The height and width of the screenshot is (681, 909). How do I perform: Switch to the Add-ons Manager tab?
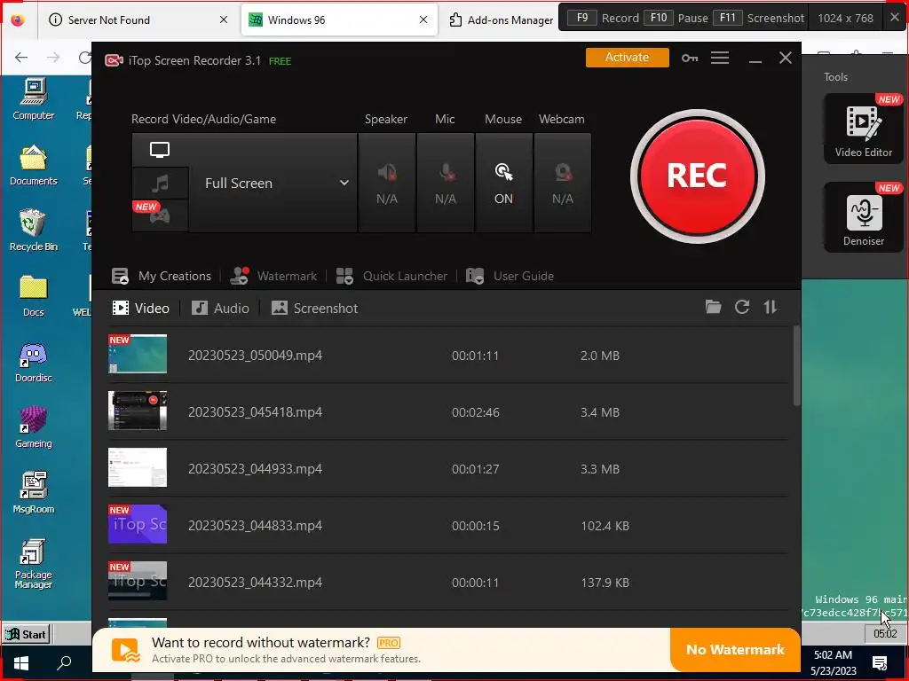point(501,20)
